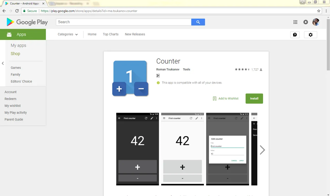This screenshot has width=330, height=196.
Task: Click the Google Play logo
Action: [x=27, y=22]
